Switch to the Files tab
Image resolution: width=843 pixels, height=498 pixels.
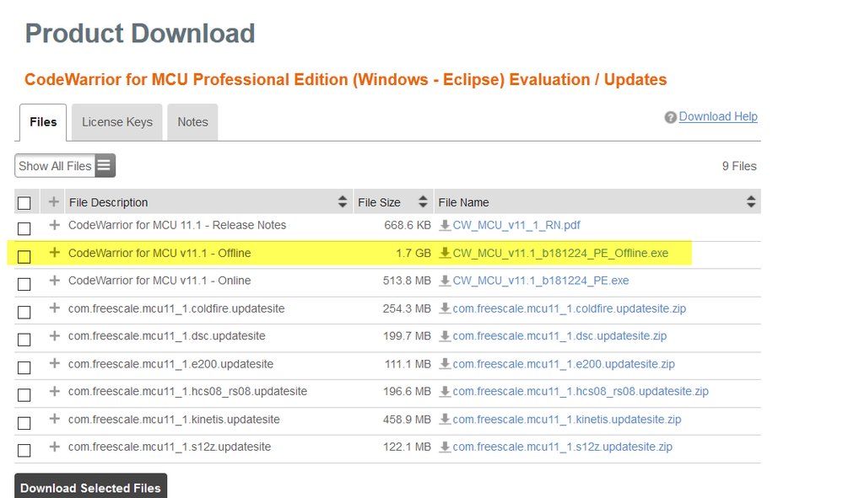click(43, 122)
